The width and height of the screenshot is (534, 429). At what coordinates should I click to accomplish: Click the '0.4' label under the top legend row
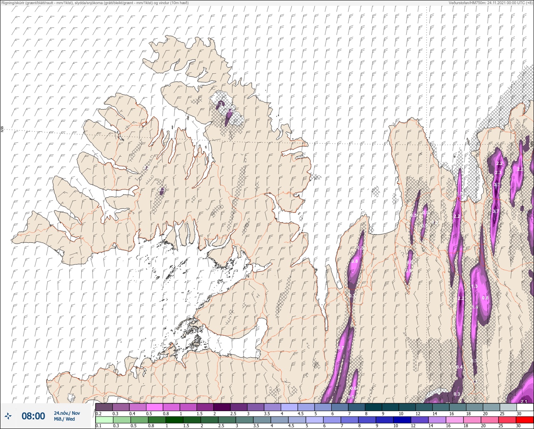point(132,413)
